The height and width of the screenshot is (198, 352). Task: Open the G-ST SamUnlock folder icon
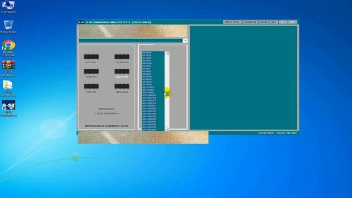point(9,88)
